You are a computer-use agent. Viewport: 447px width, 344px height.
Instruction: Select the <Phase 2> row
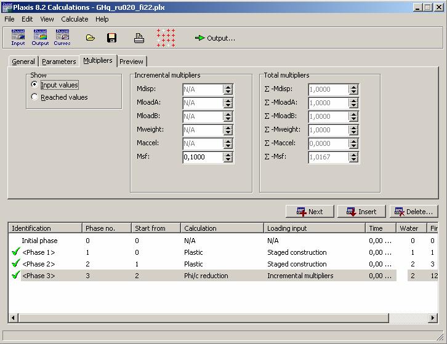click(x=223, y=264)
